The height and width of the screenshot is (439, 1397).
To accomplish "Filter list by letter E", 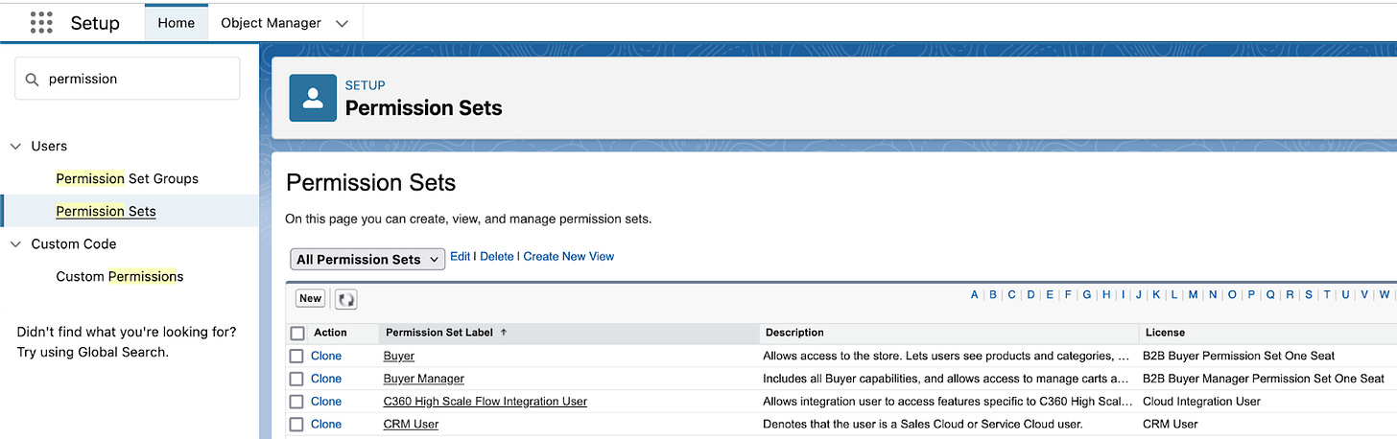I will pyautogui.click(x=1050, y=295).
